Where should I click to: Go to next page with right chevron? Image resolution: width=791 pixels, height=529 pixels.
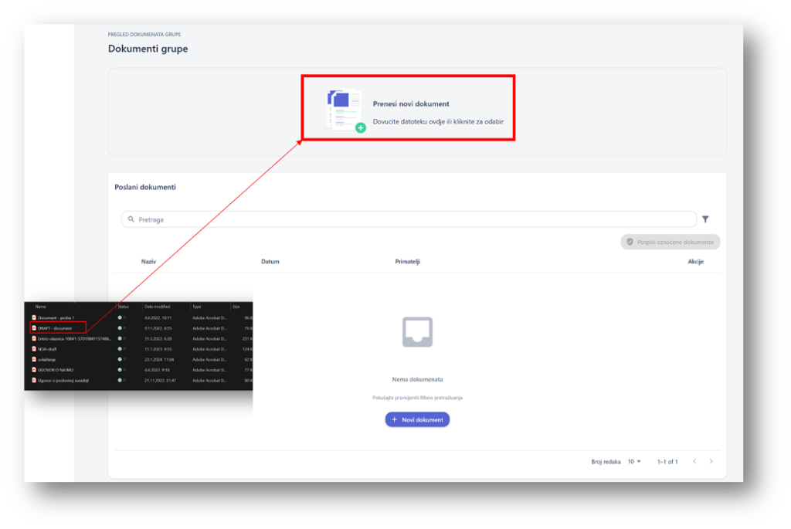coord(711,461)
